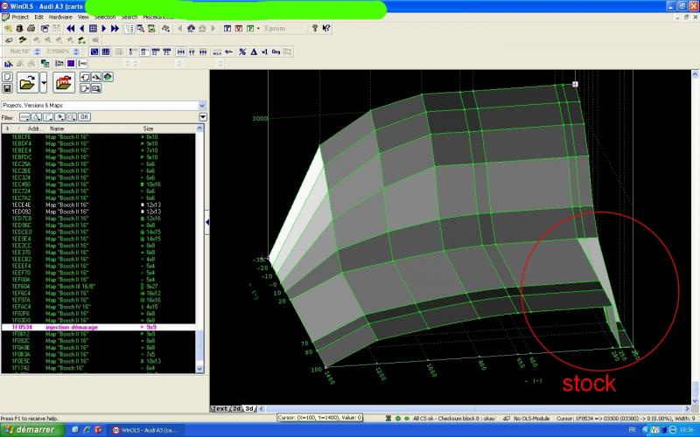Click the Off filter button
Viewport: 700px width, 437px height.
tap(84, 117)
